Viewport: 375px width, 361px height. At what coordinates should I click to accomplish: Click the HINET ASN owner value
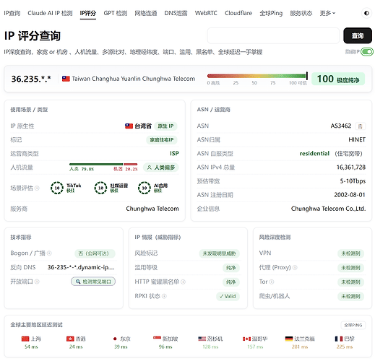[357, 140]
